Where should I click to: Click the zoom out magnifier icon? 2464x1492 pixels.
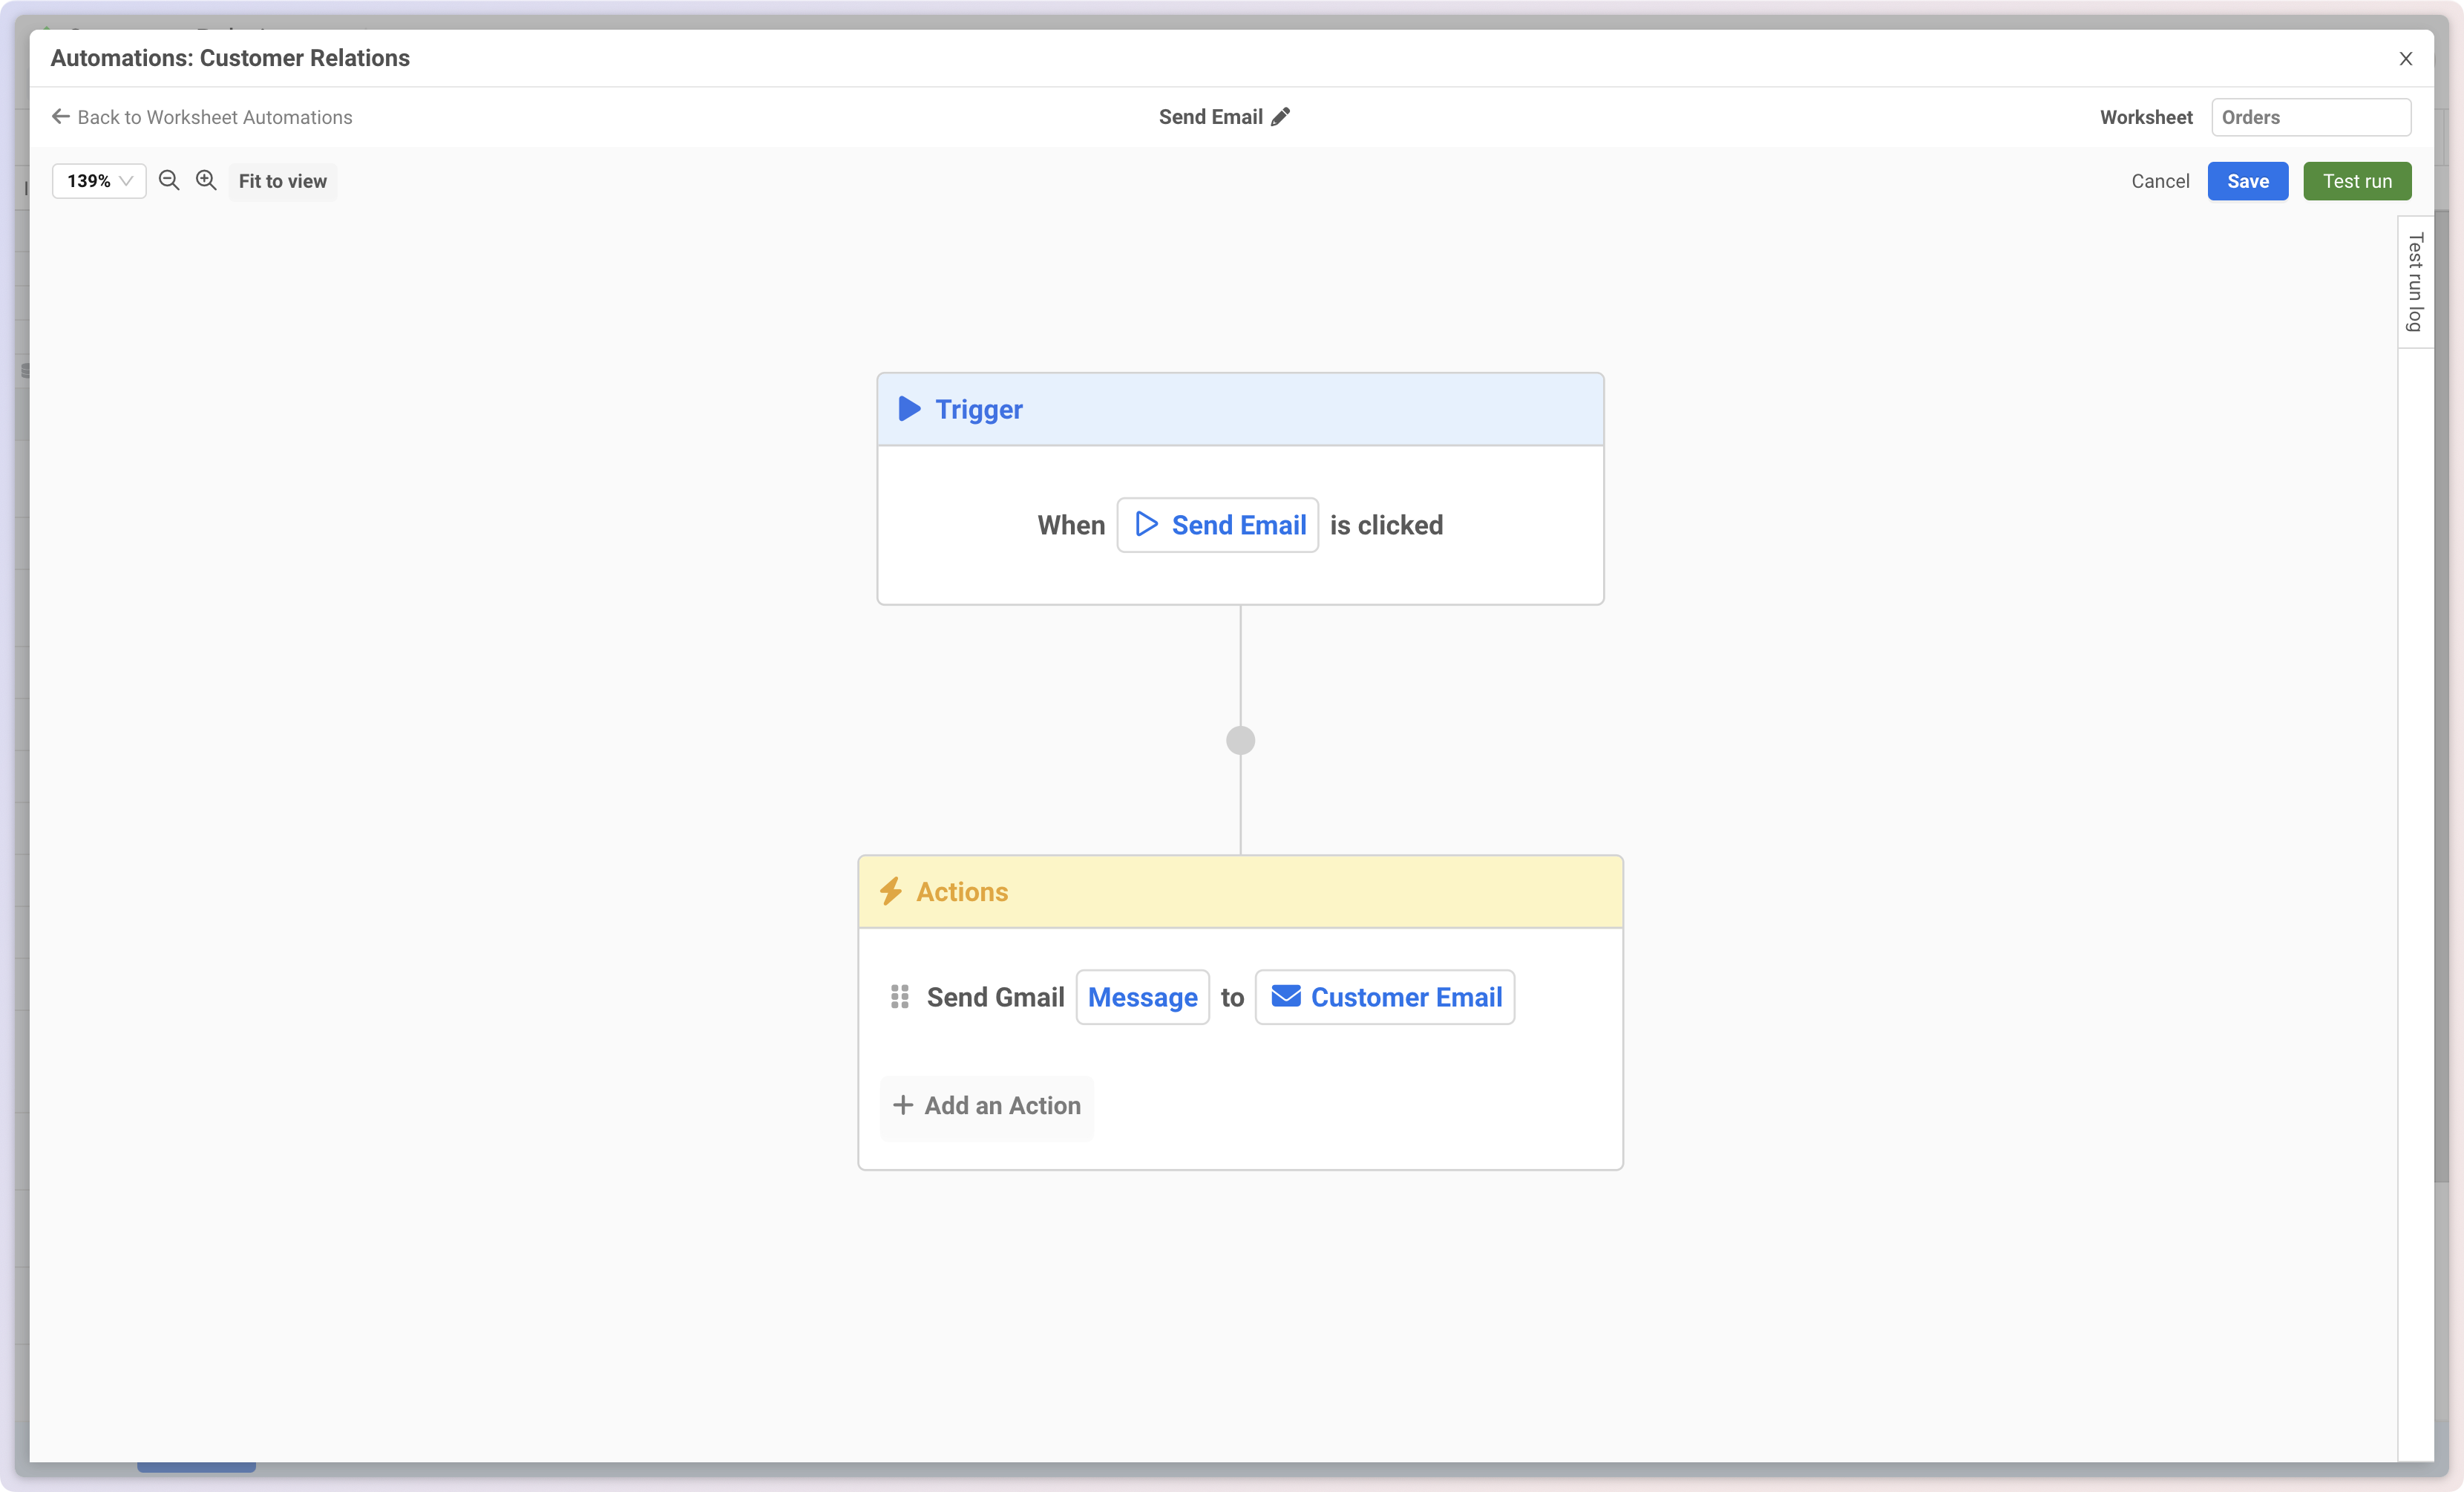click(169, 180)
